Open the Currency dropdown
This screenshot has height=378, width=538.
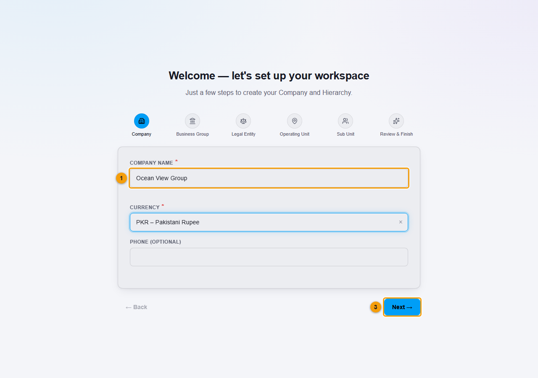coord(269,222)
